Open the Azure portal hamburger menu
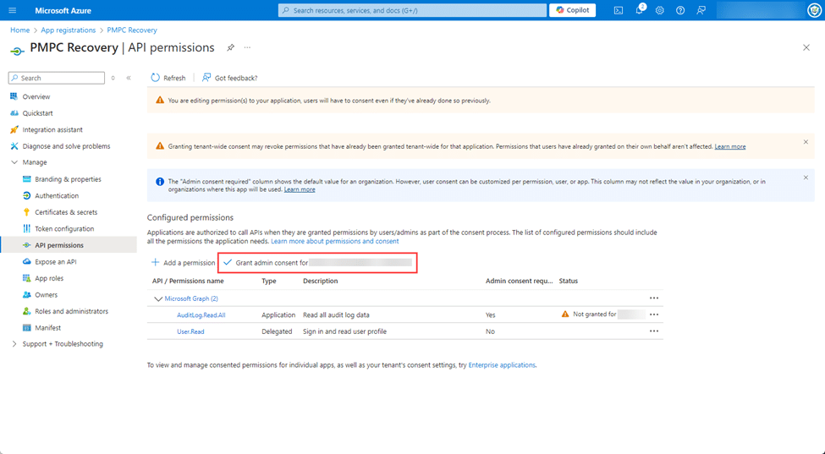Screen dimensions: 825x454 point(12,10)
